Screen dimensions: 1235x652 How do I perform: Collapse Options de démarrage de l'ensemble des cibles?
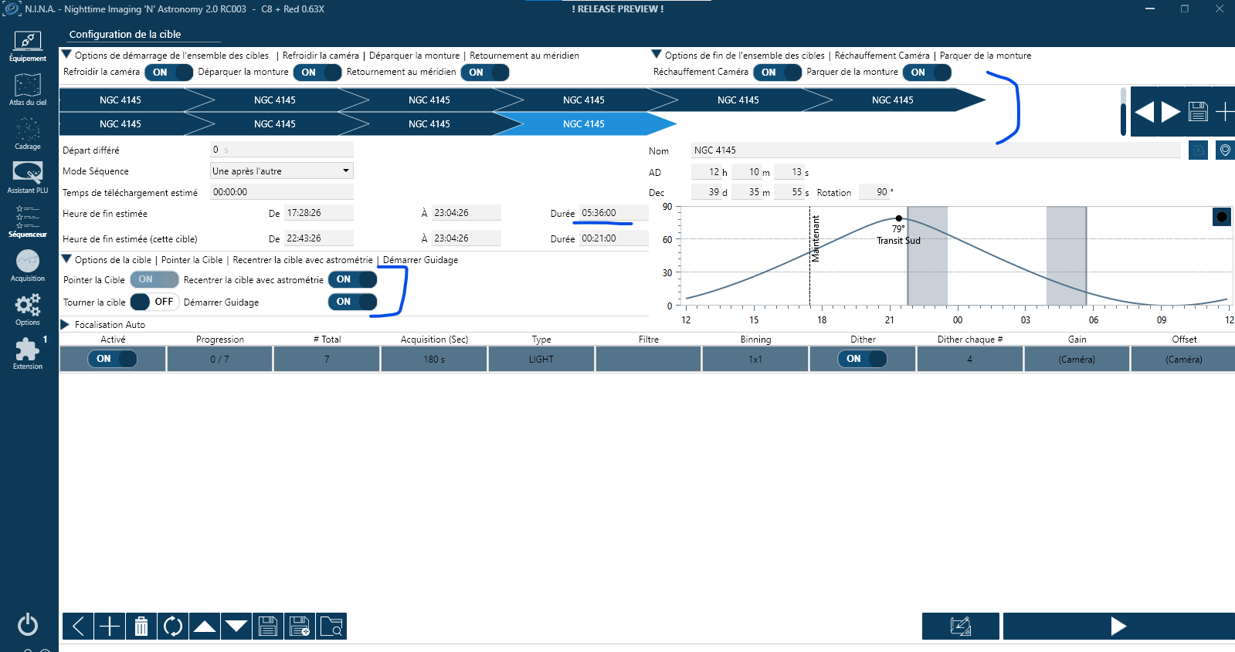tap(67, 55)
